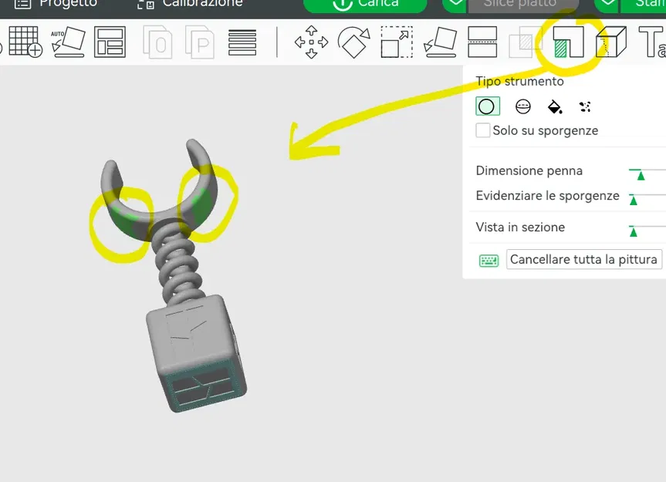Select the circle brush tool type
666x482 pixels.
click(x=487, y=106)
